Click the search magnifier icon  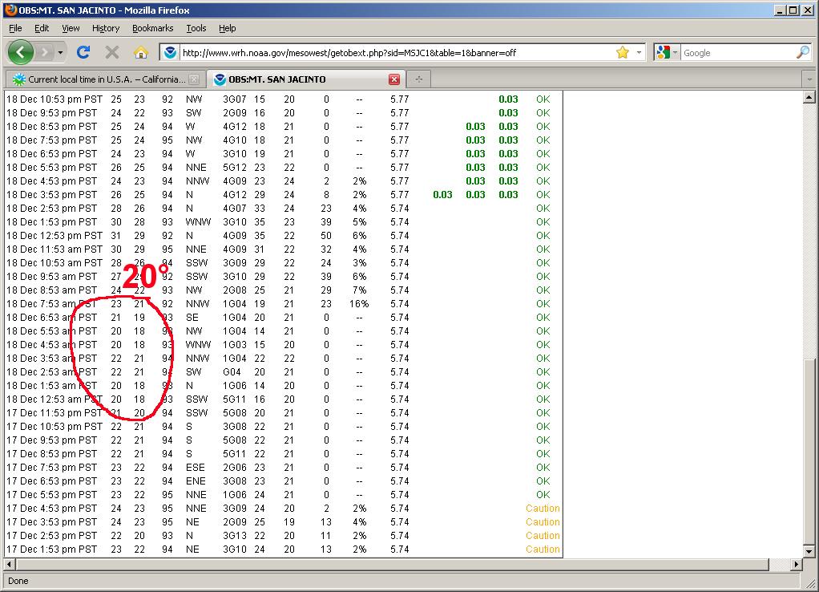tap(802, 52)
